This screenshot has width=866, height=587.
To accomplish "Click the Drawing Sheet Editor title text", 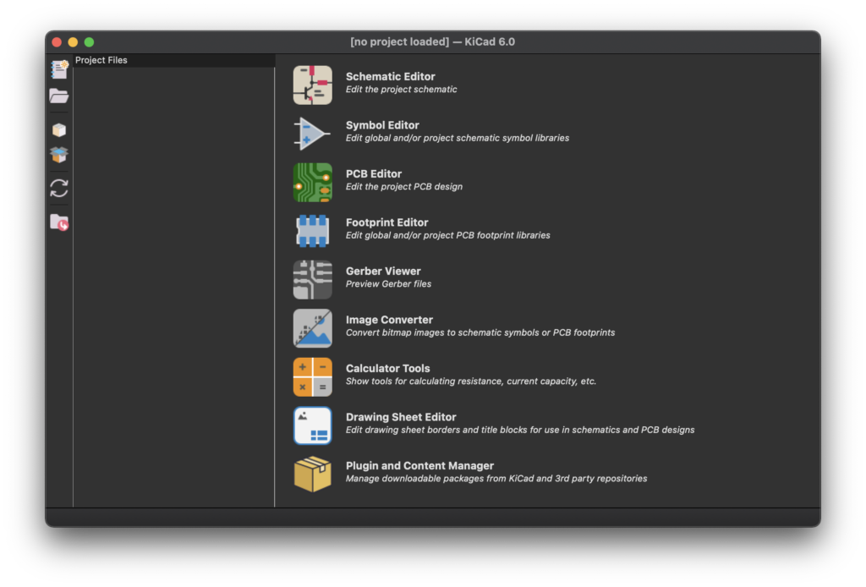I will [401, 417].
